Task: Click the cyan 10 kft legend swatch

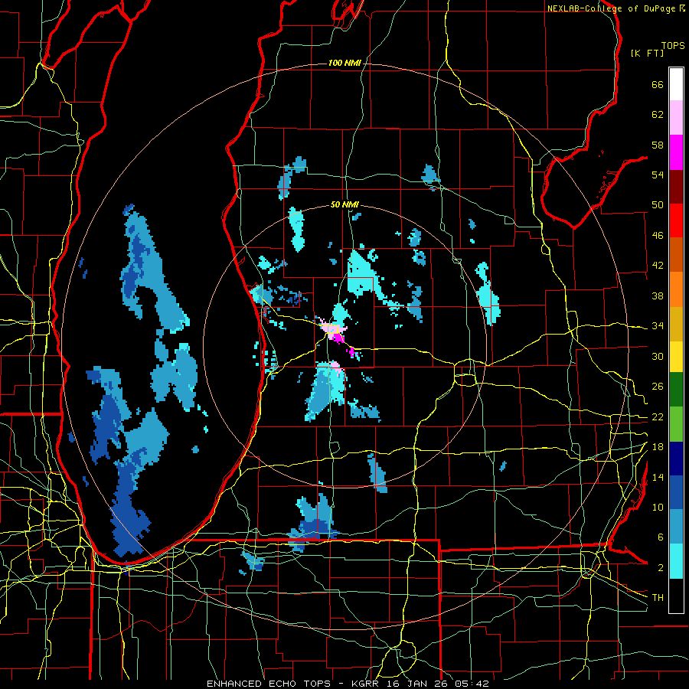Action: [676, 561]
